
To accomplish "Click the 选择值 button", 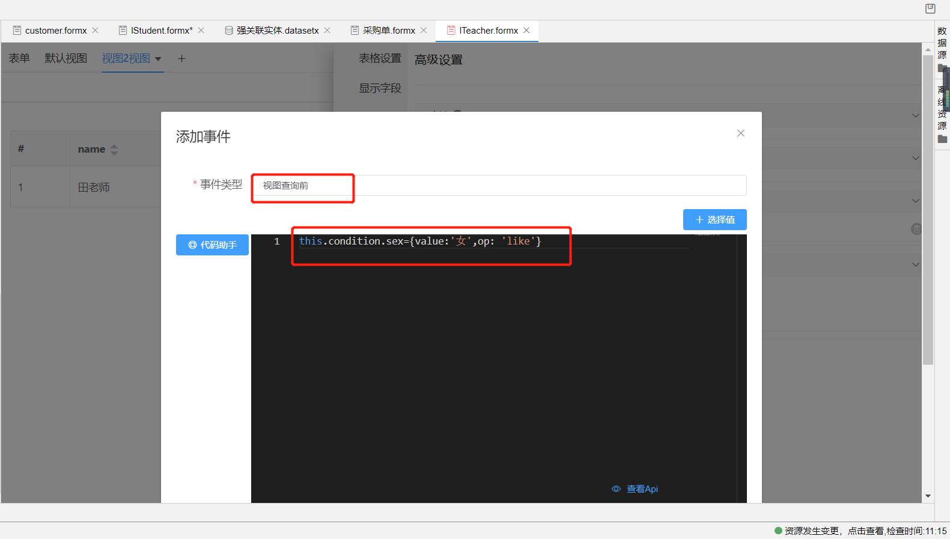I will tap(714, 219).
